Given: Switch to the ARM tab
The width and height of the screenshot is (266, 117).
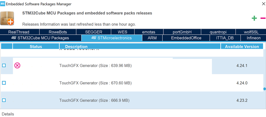Looking at the screenshot, I should pos(152,38).
